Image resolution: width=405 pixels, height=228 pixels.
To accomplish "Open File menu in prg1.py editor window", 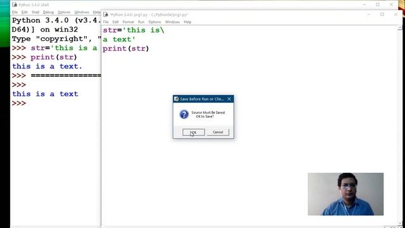I will pos(106,22).
